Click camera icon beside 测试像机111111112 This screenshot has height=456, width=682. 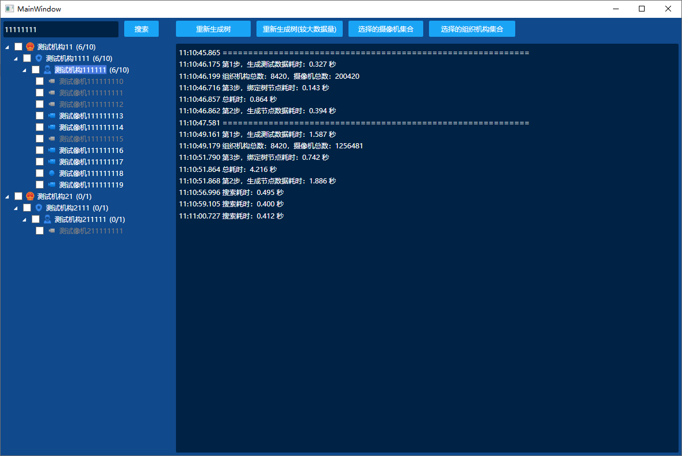click(x=52, y=105)
